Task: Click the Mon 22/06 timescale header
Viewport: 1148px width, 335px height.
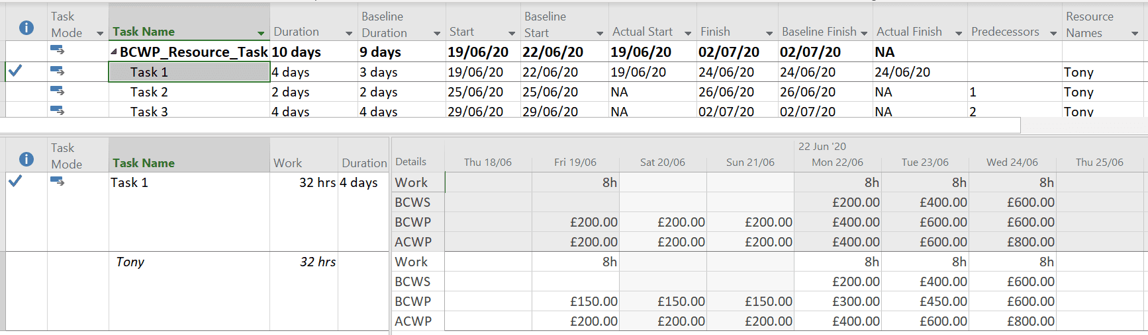Action: point(837,163)
